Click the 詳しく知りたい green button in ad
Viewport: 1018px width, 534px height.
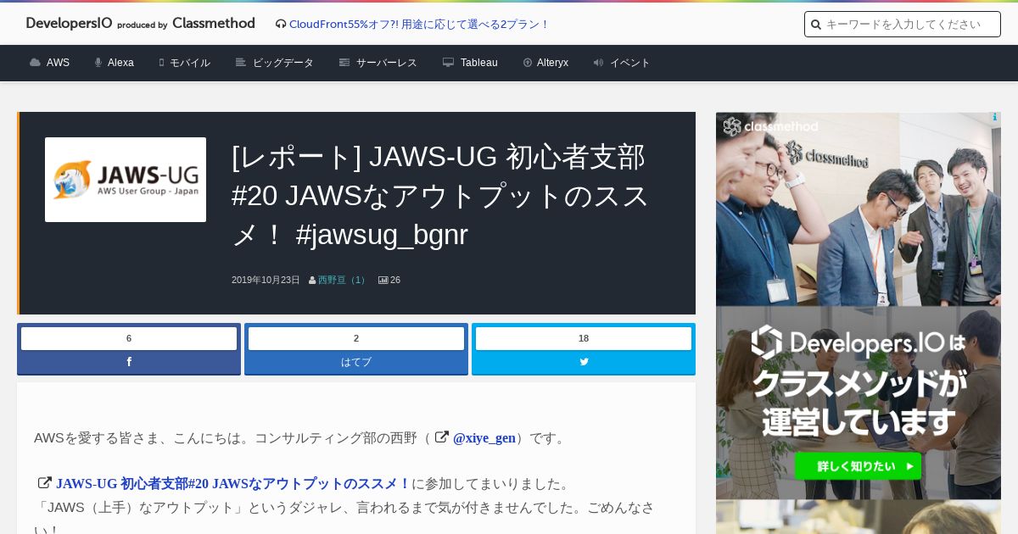pos(858,466)
